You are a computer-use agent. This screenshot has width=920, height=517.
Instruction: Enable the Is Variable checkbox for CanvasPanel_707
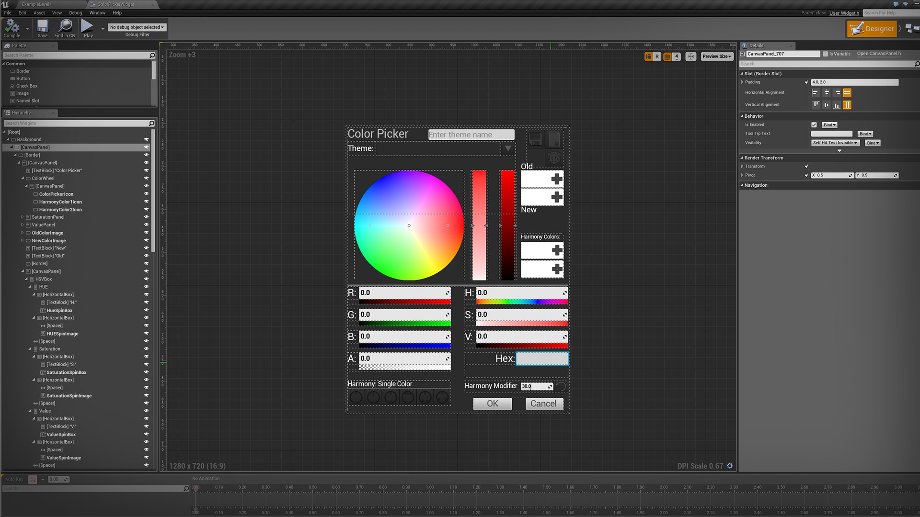coord(826,54)
